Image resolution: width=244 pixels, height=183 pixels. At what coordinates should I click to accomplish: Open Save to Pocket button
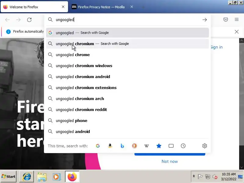click(x=226, y=20)
